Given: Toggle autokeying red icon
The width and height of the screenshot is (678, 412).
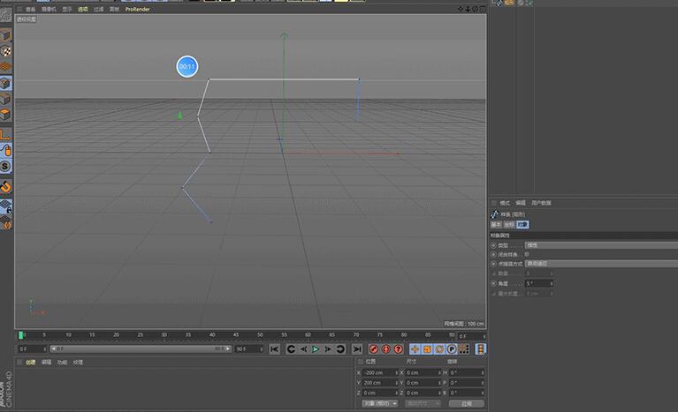Looking at the screenshot, I should pos(386,349).
